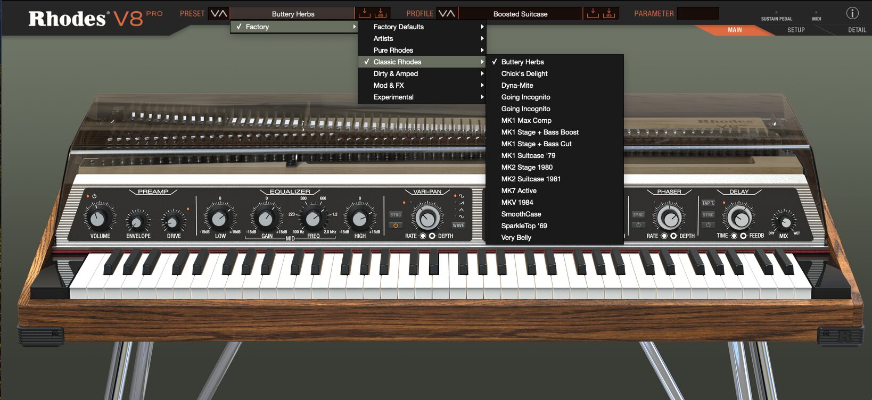Choose Chick's Delight preset
This screenshot has height=400, width=872.
(x=554, y=73)
